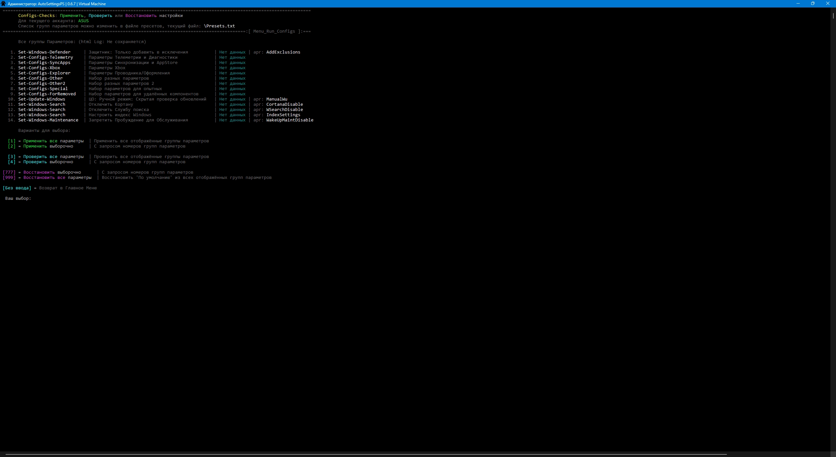Click description 'Набор параметров для удалённых компонентов'
The image size is (836, 457).
[x=144, y=94]
